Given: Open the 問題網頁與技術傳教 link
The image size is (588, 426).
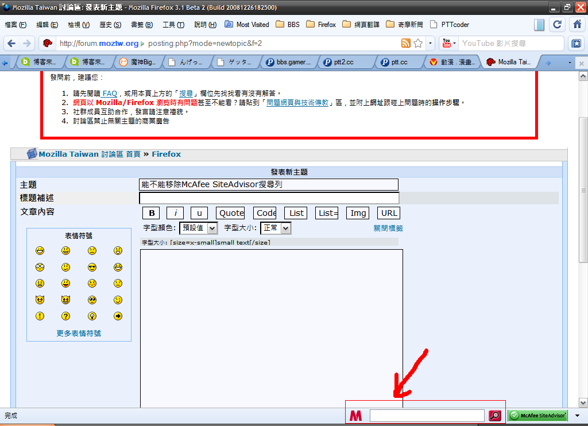Looking at the screenshot, I should click(x=297, y=102).
